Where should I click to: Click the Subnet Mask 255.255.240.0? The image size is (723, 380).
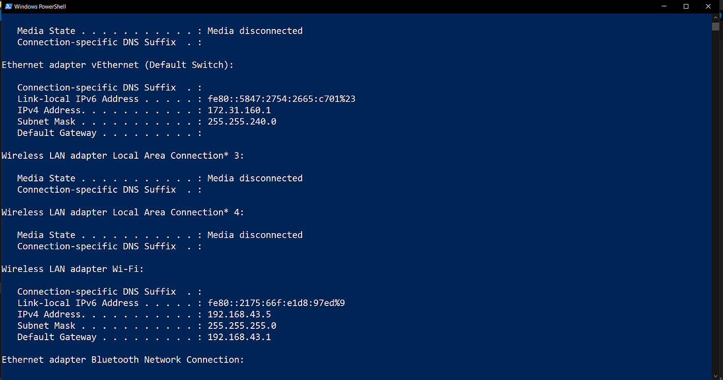pos(241,121)
